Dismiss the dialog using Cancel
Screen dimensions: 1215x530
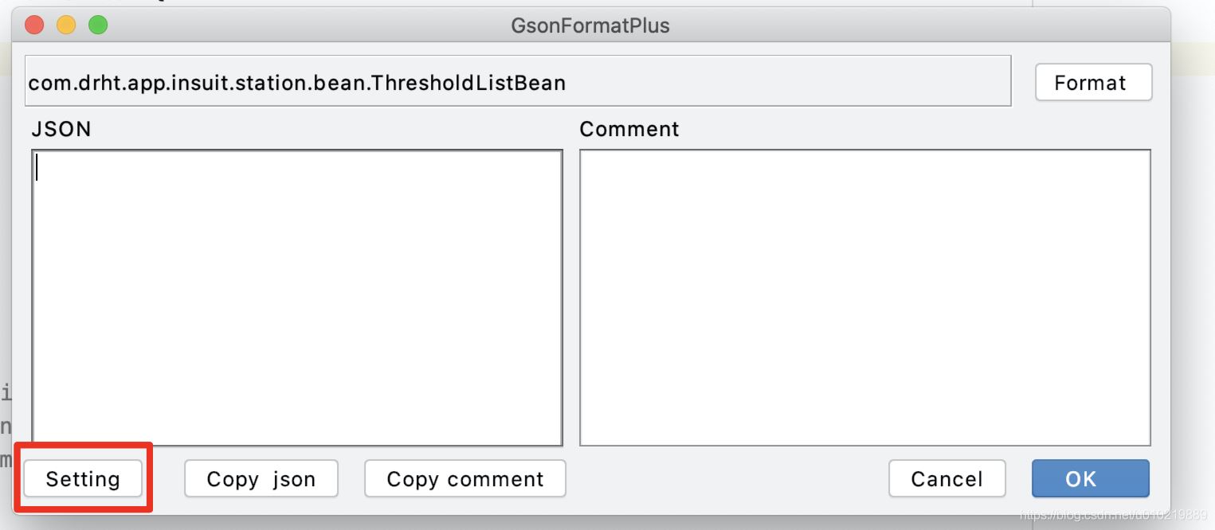[x=947, y=478]
